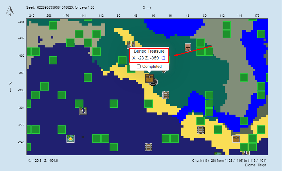This screenshot has height=171, width=282.
Task: Click the 48 tick on the X axis
Action: pos(187,16)
